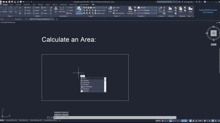
Task: Expand the Utilities panel dropdown
Action: point(172,16)
